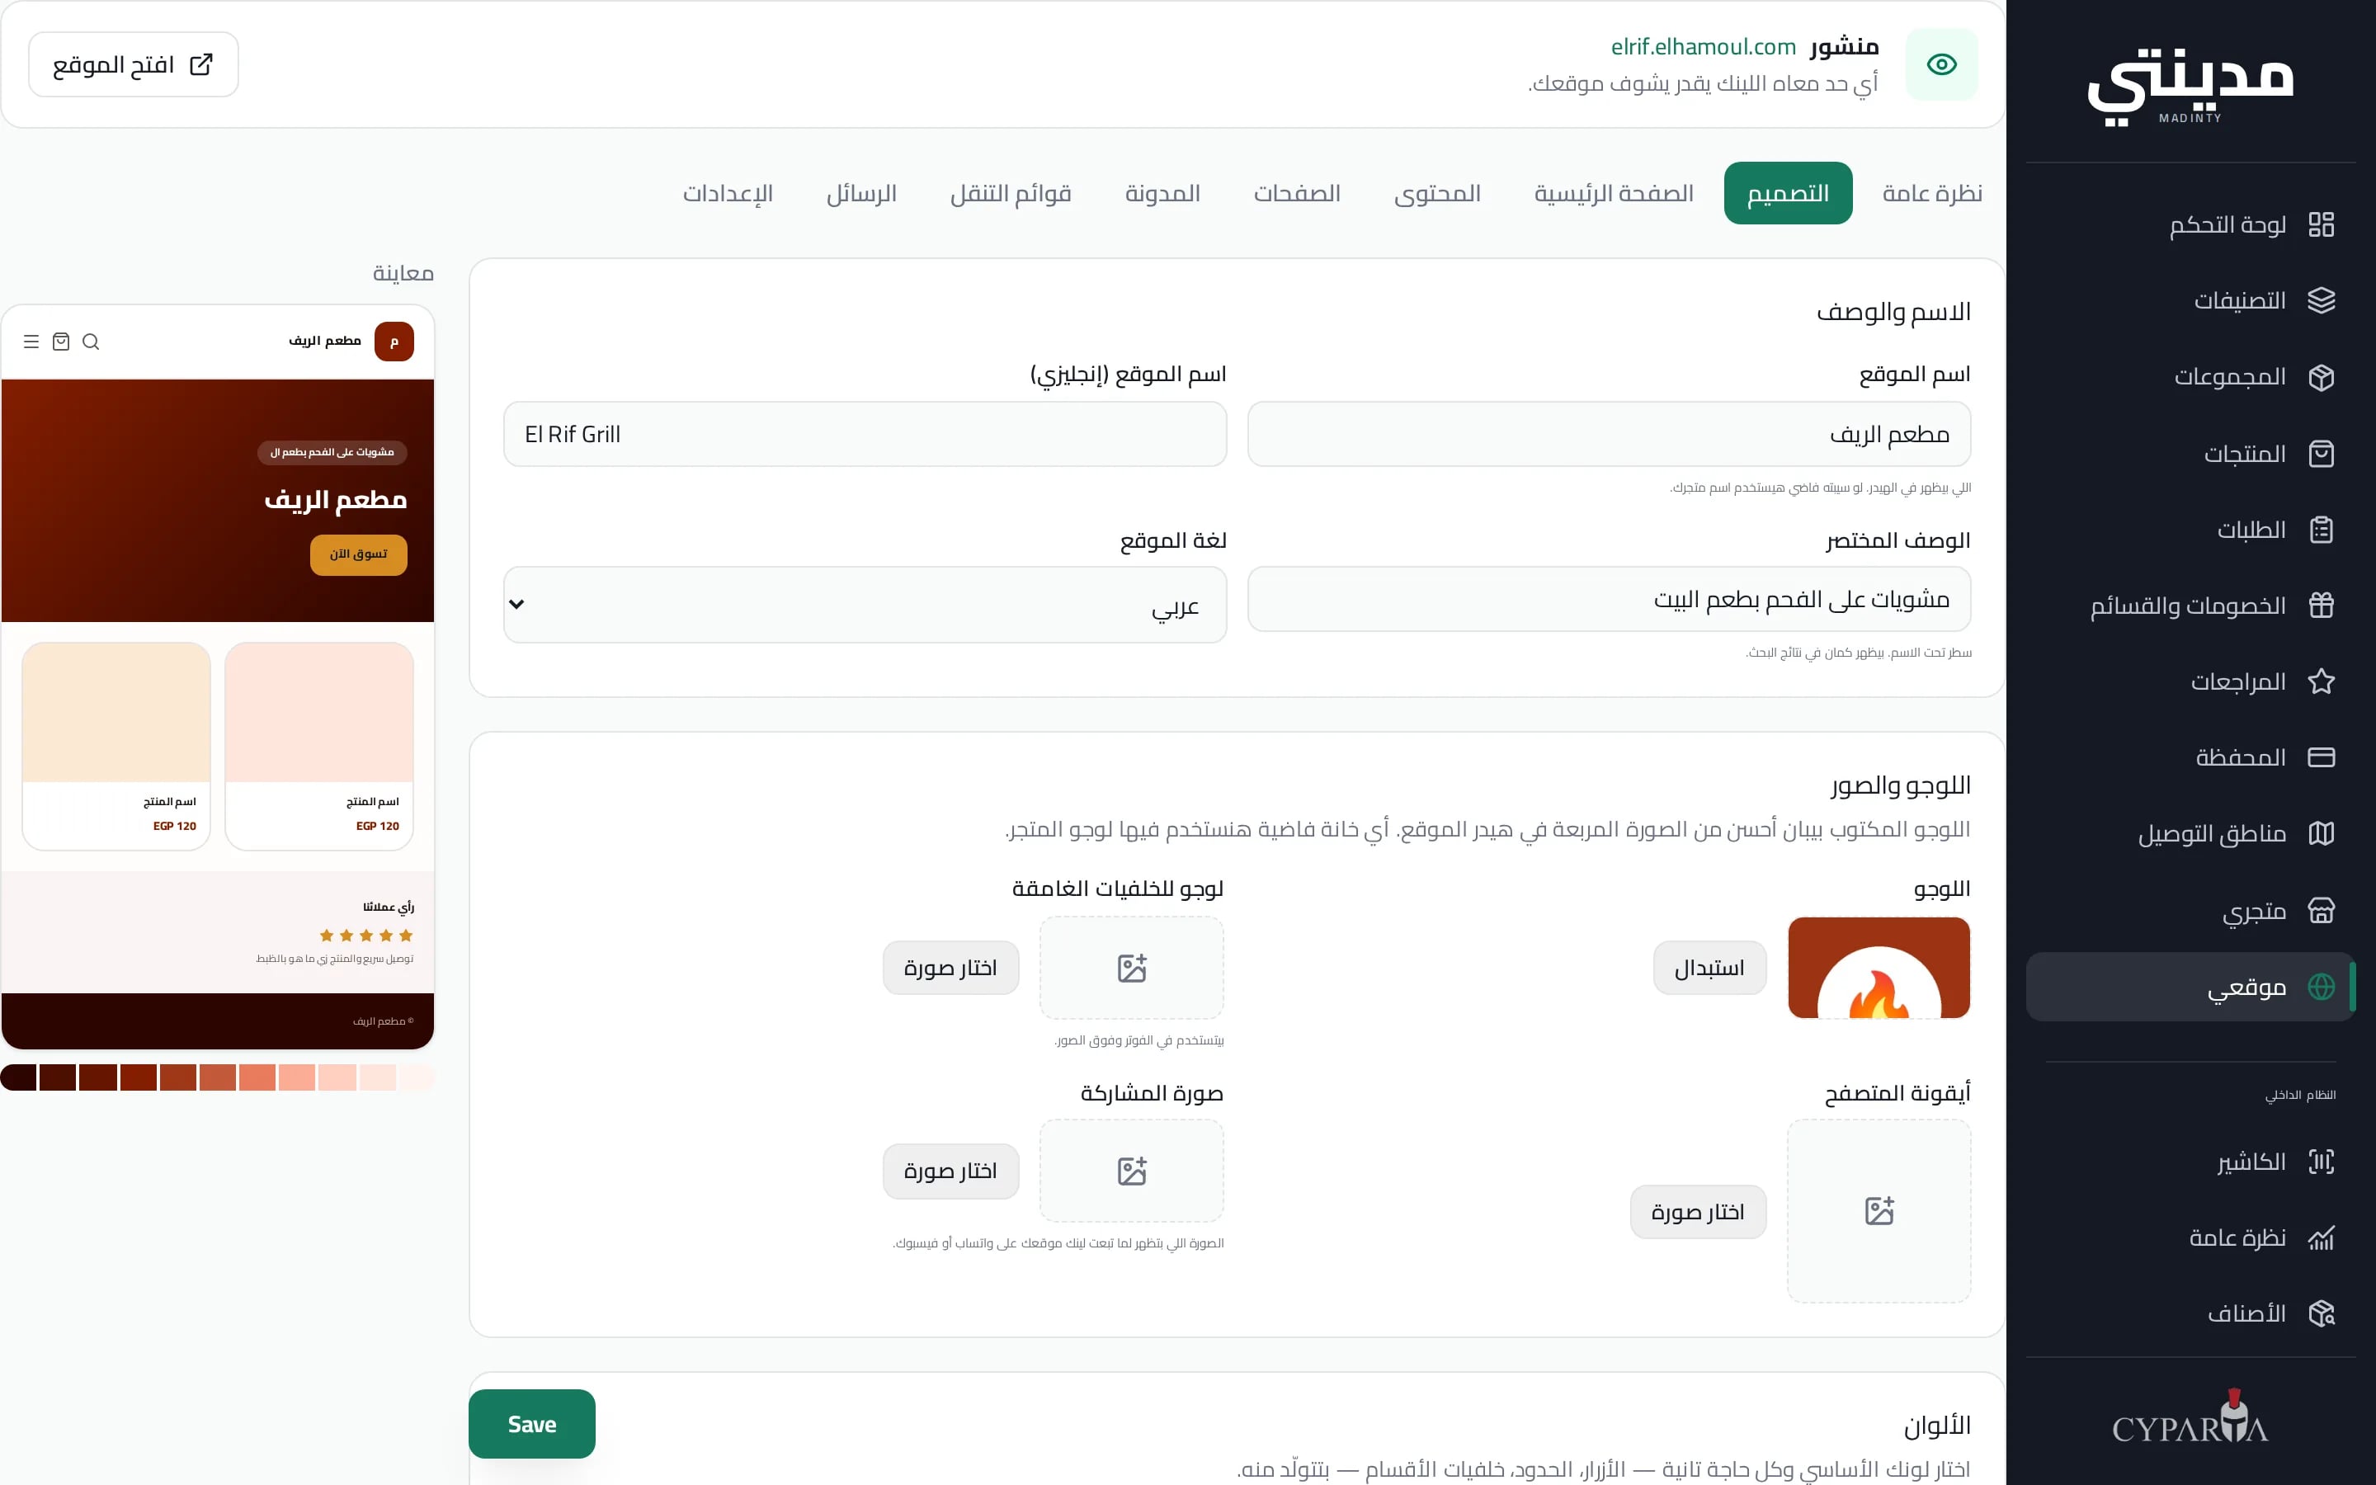
Task: Open الكاشير barcode scanner icon
Action: (x=2321, y=1162)
